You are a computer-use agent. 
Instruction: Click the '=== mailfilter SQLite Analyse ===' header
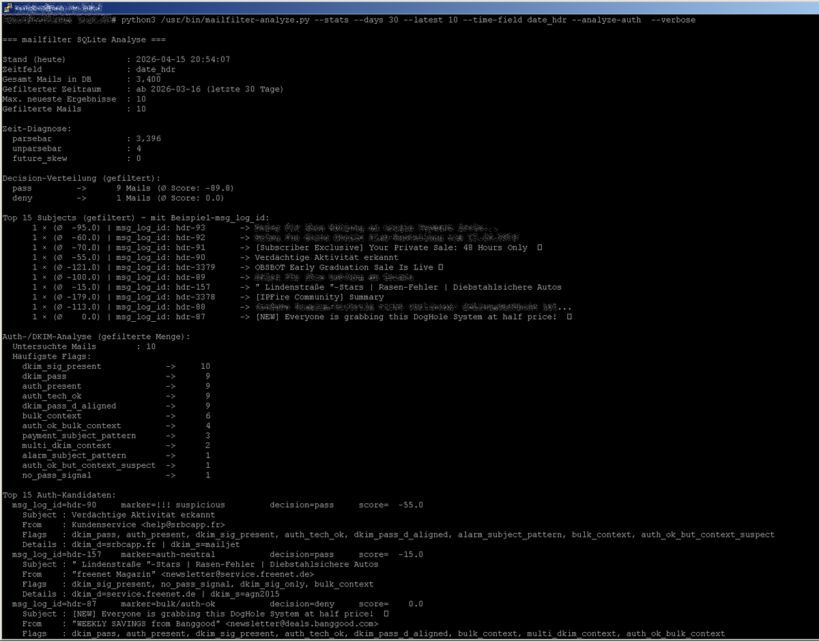[84, 40]
